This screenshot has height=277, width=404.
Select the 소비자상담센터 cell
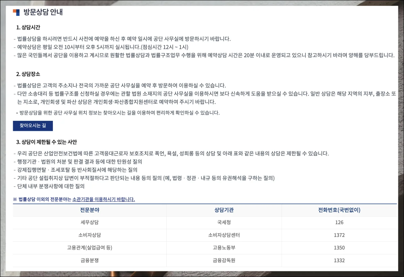coord(224,235)
